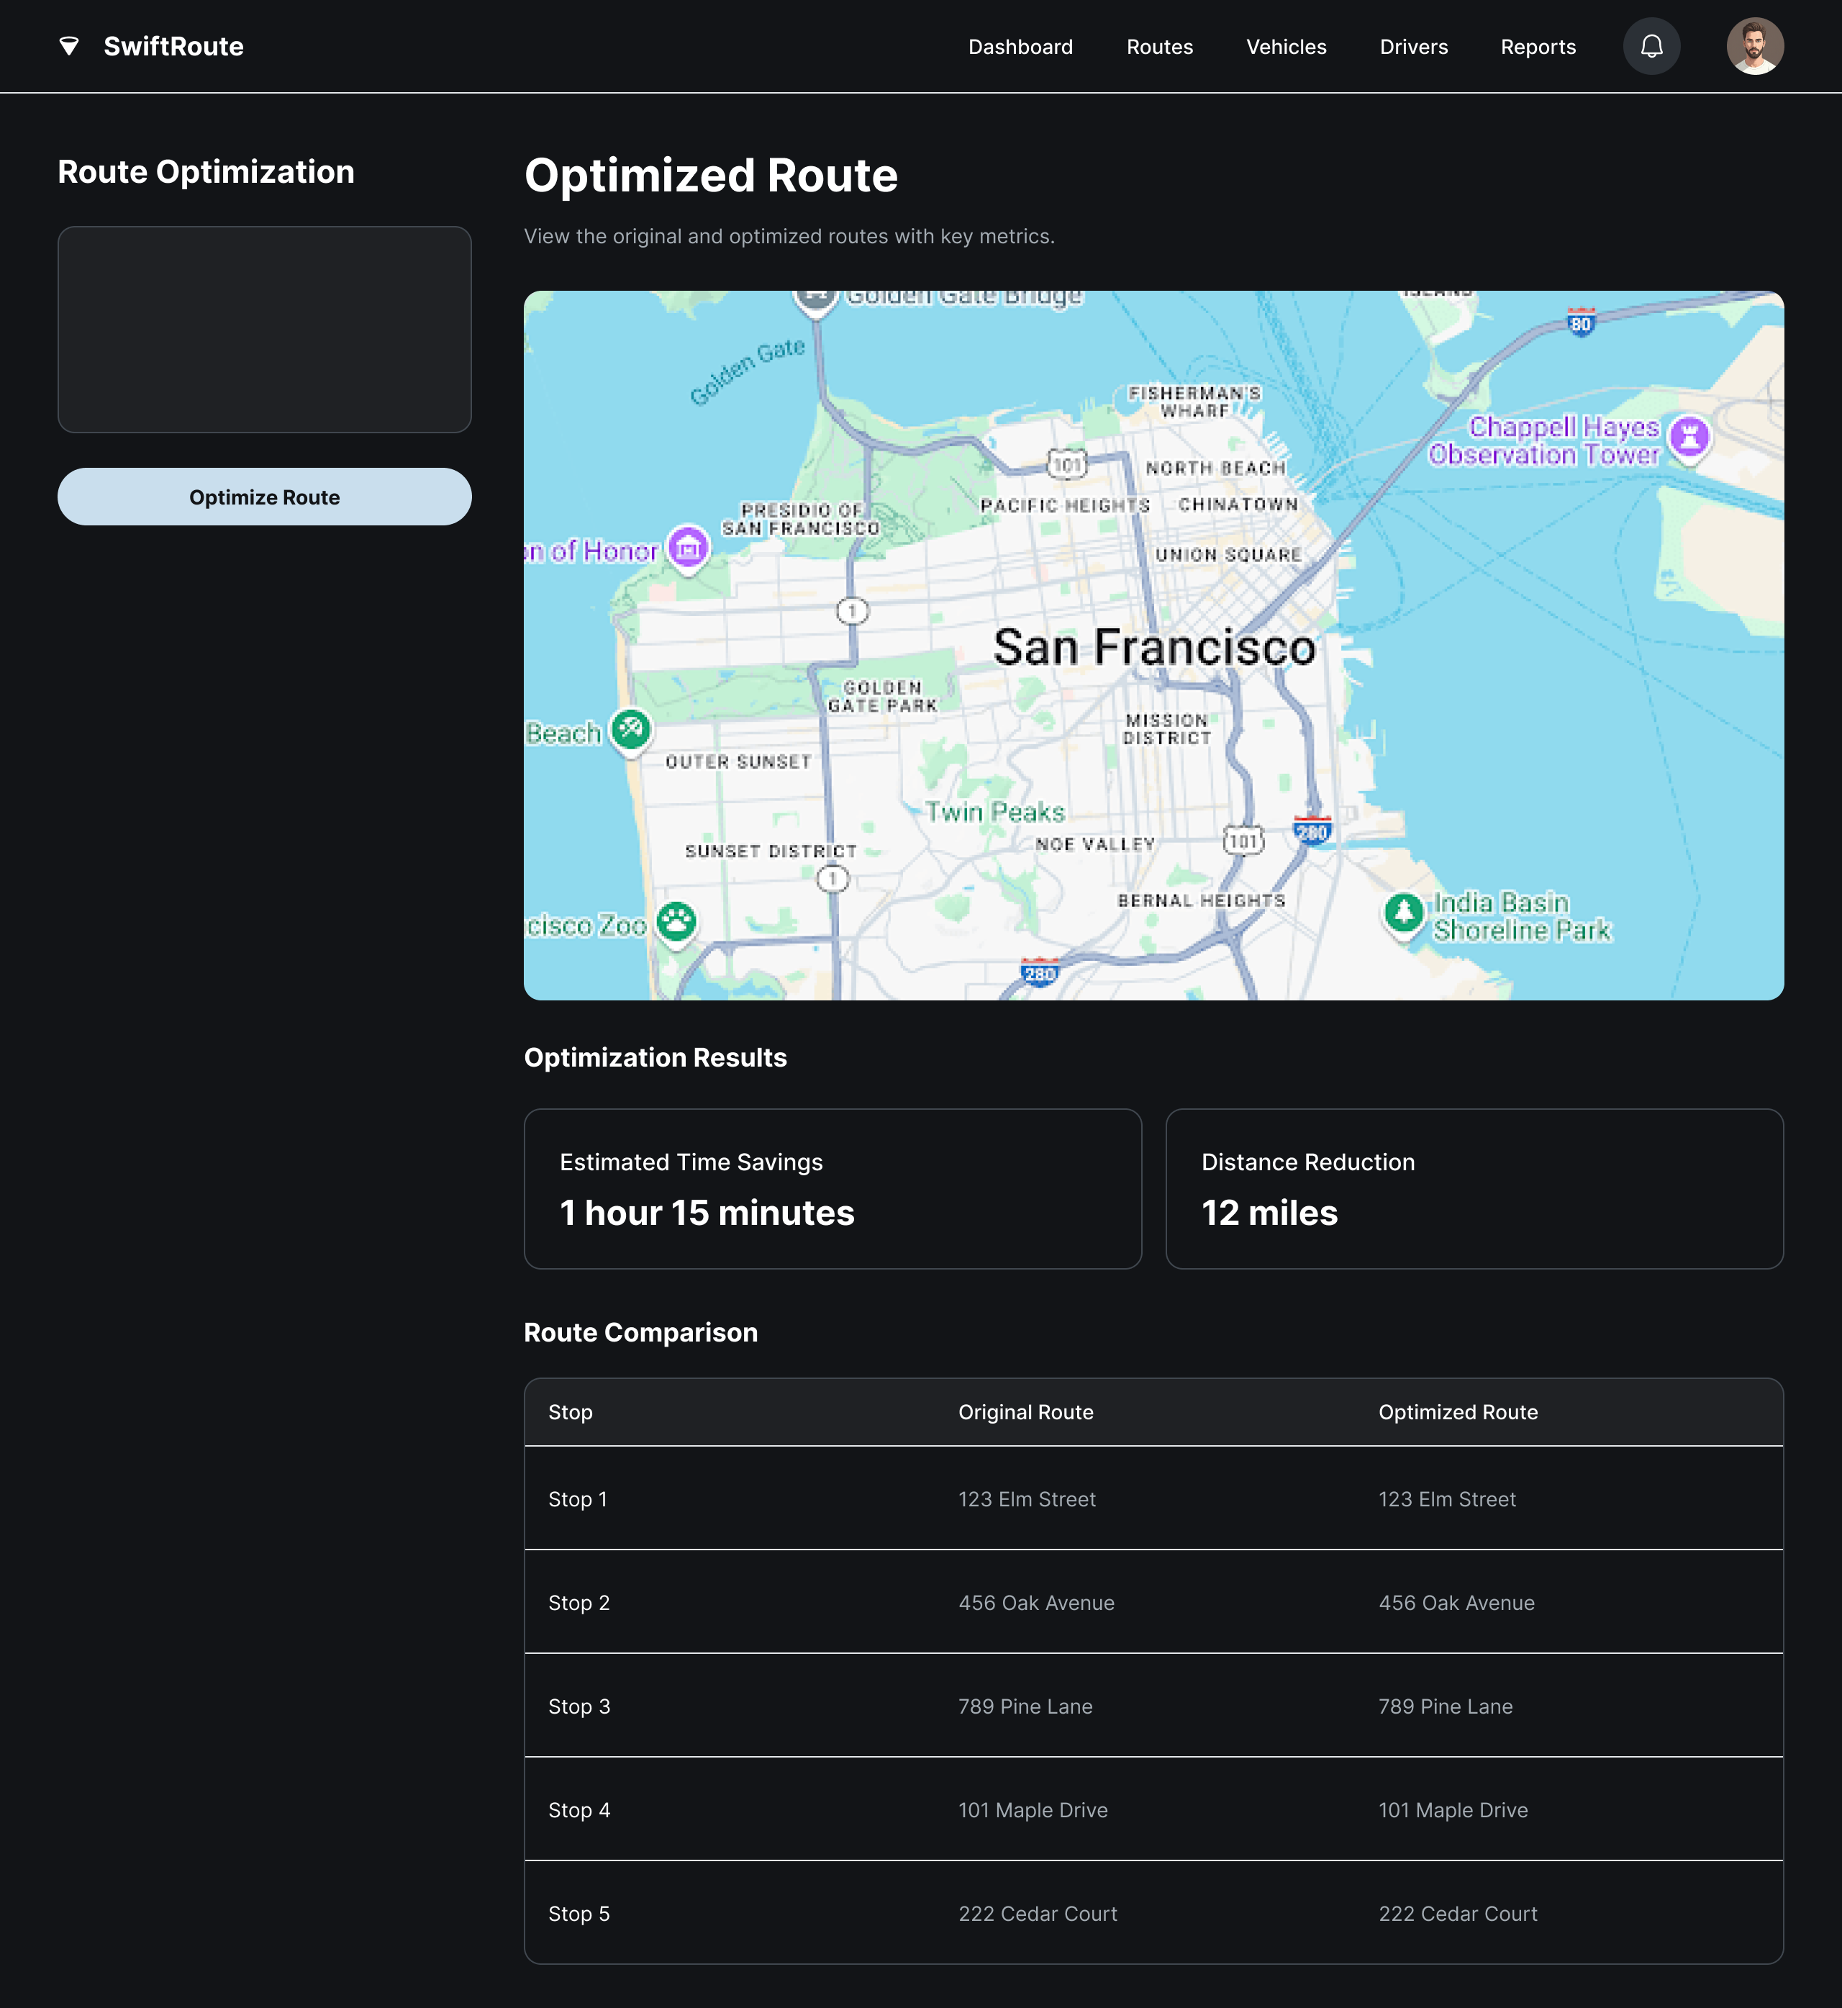Switch to the Vehicles page
The width and height of the screenshot is (1842, 2008).
coord(1286,47)
